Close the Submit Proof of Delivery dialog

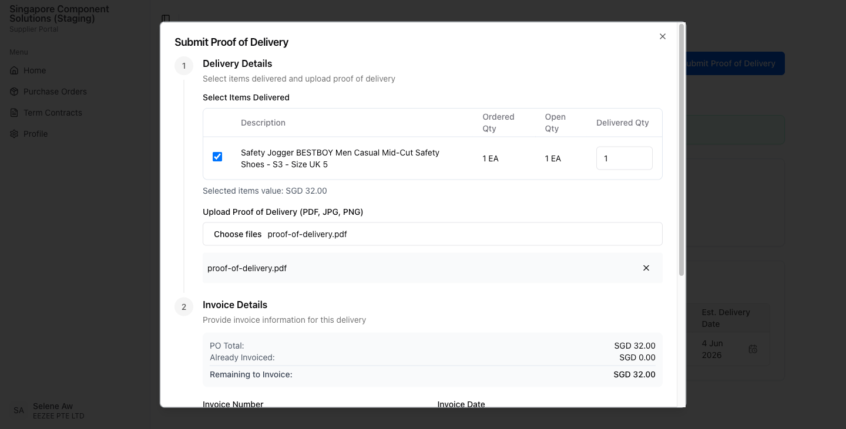coord(663,36)
